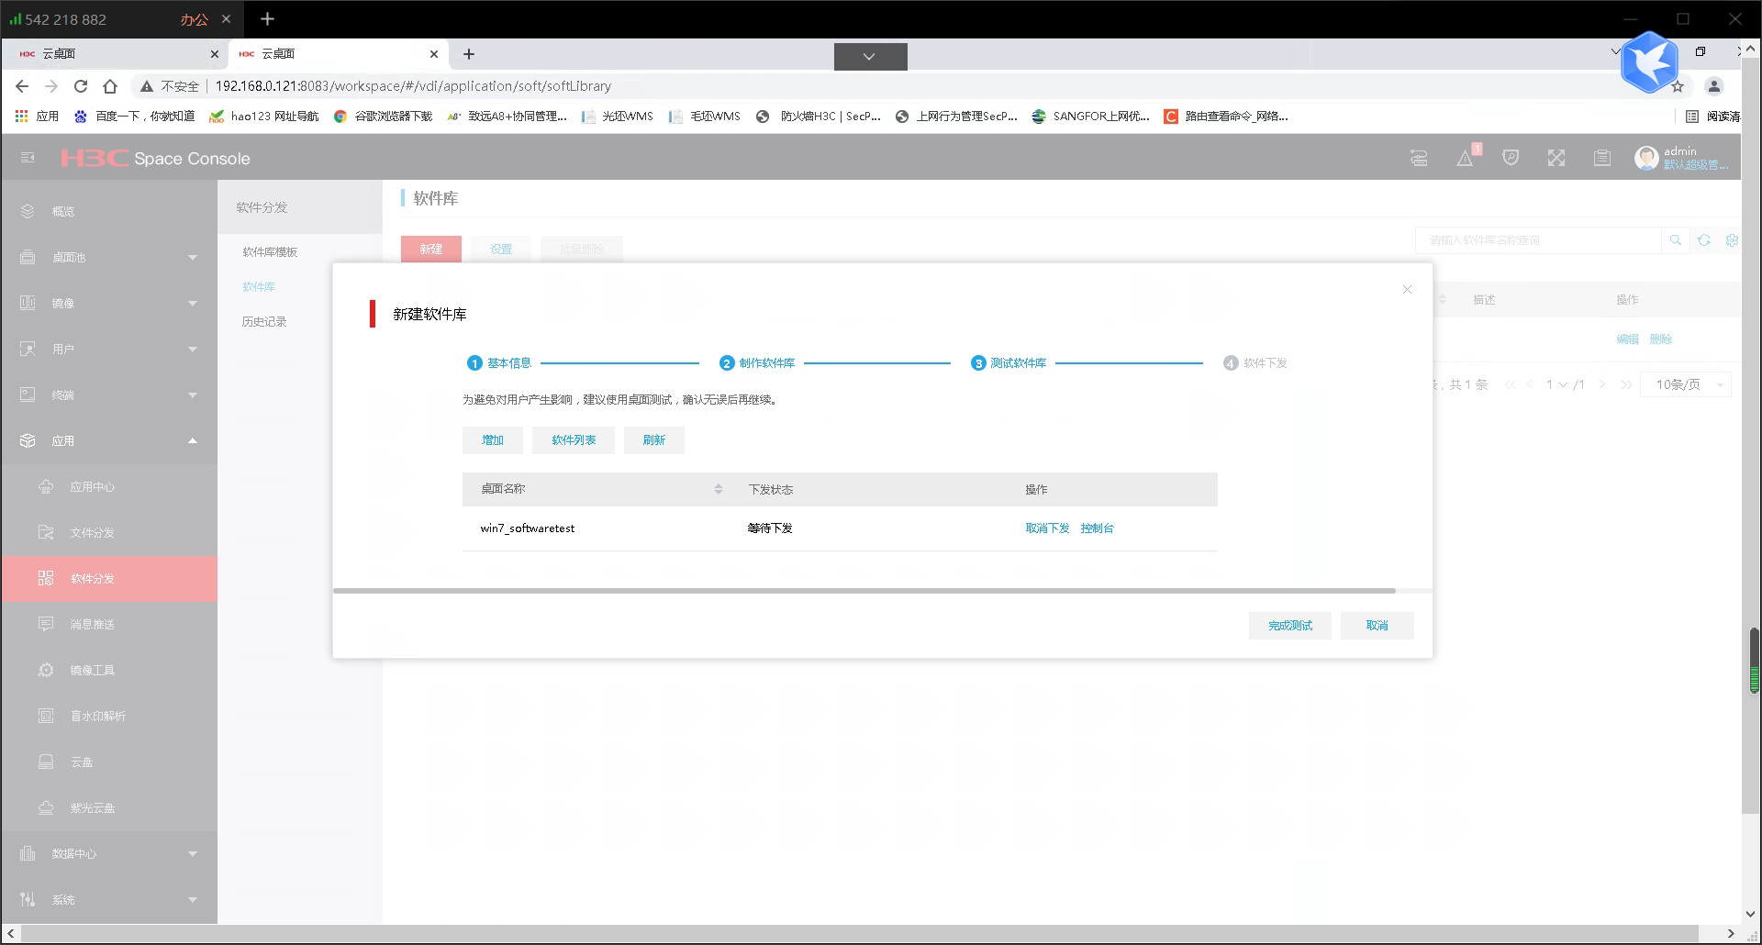Click the address bar URL field

(413, 86)
